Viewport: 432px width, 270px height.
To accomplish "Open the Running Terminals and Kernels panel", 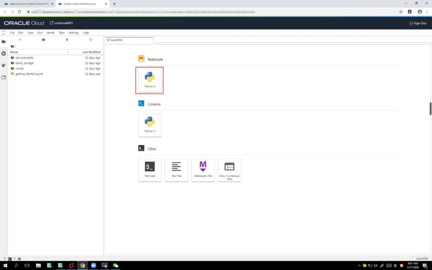I will 4,54.
